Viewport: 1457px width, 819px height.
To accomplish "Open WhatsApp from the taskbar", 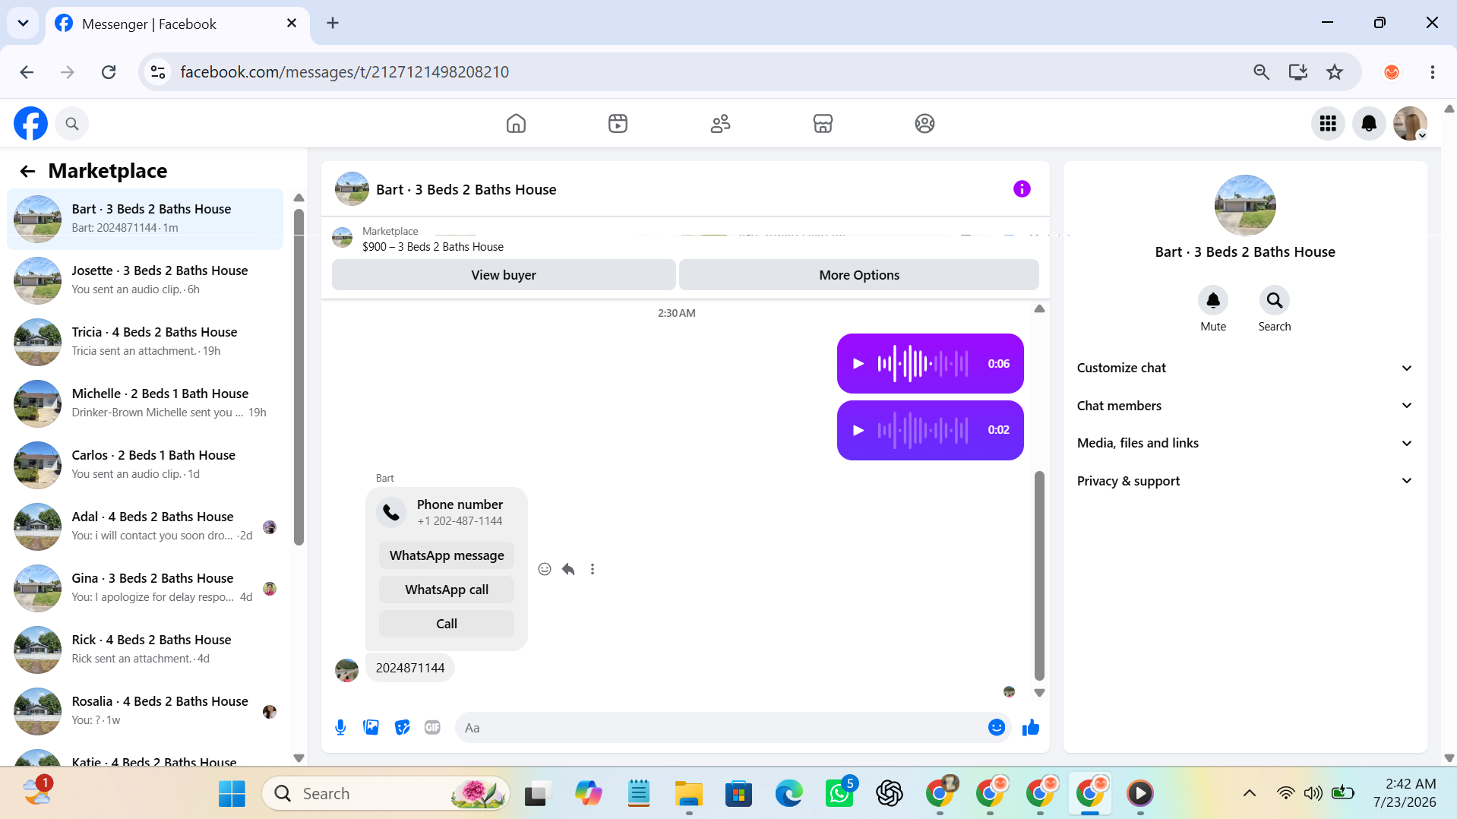I will pyautogui.click(x=839, y=793).
